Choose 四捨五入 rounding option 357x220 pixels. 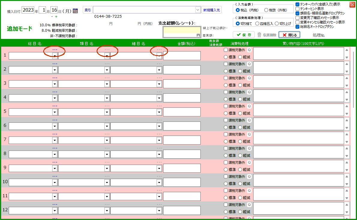click(x=257, y=24)
